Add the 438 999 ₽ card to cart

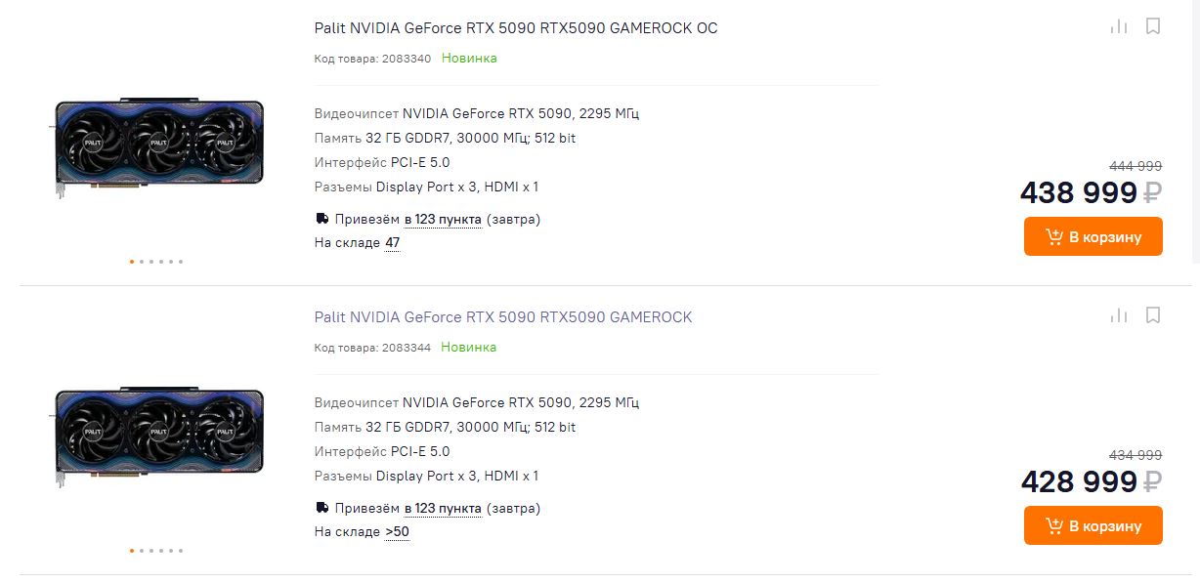pyautogui.click(x=1093, y=236)
